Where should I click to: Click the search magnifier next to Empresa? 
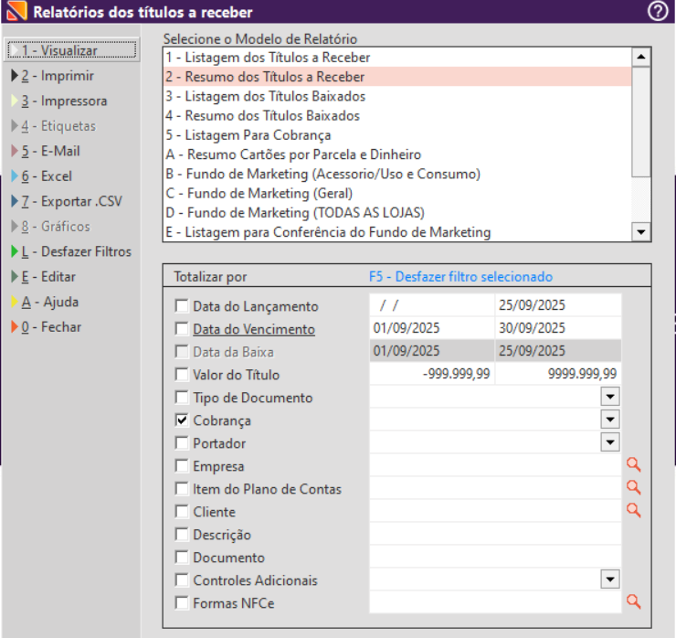(x=633, y=465)
